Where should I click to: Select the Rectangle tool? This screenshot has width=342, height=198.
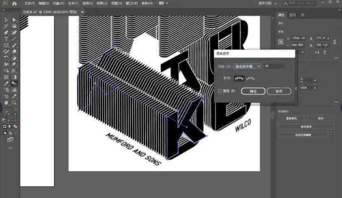tap(6, 45)
